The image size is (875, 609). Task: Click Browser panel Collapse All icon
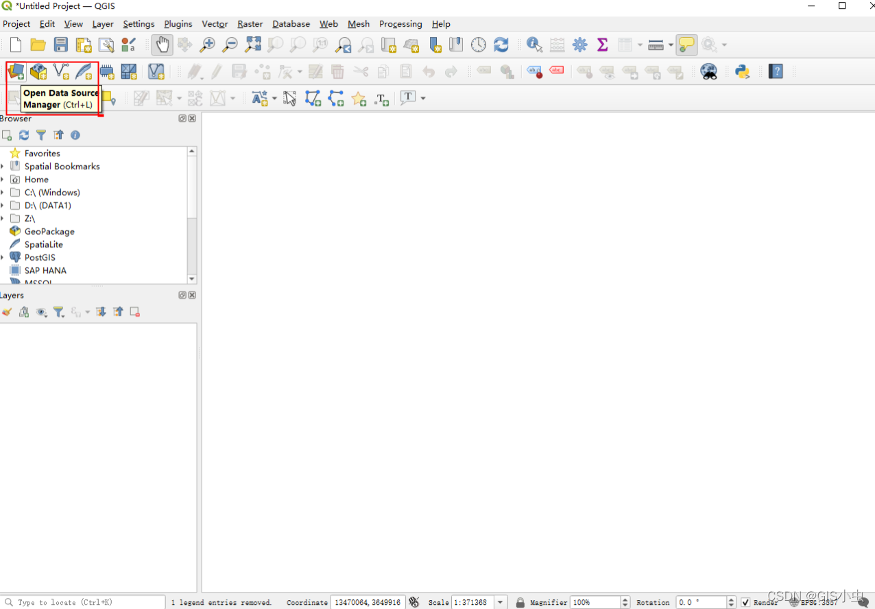pyautogui.click(x=58, y=135)
